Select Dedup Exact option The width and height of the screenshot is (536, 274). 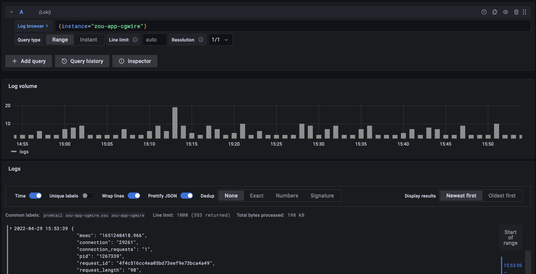257,196
